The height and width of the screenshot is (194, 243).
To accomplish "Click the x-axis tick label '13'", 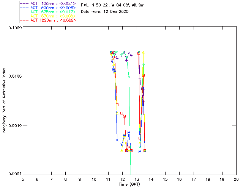I will point(137,179).
